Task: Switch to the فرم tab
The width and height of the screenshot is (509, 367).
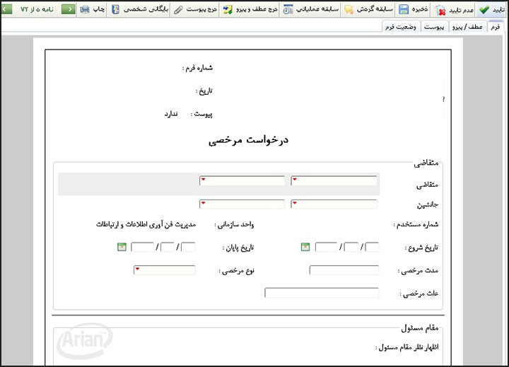Action: pyautogui.click(x=495, y=27)
